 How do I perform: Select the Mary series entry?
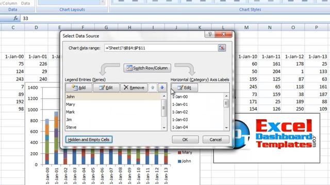[x=113, y=104]
